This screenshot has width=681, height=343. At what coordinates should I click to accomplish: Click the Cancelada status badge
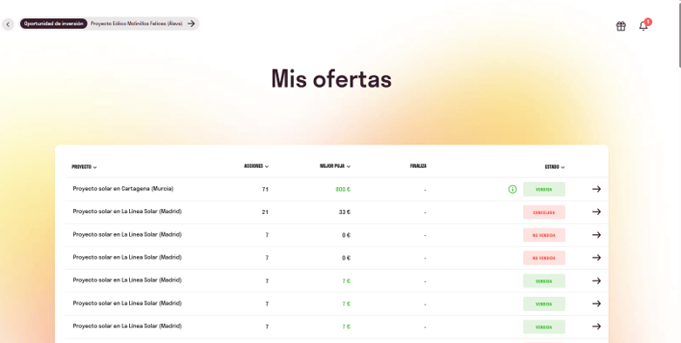pos(544,212)
